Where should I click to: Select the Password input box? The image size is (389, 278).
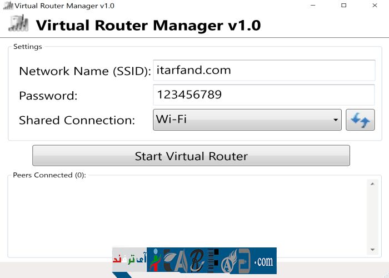coord(264,95)
